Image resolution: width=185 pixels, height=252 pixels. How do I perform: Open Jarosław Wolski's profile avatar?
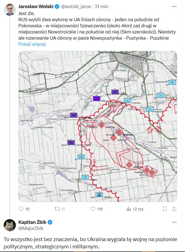pos(10,9)
